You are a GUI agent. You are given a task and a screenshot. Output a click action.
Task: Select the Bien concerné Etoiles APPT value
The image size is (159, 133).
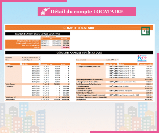(111, 60)
